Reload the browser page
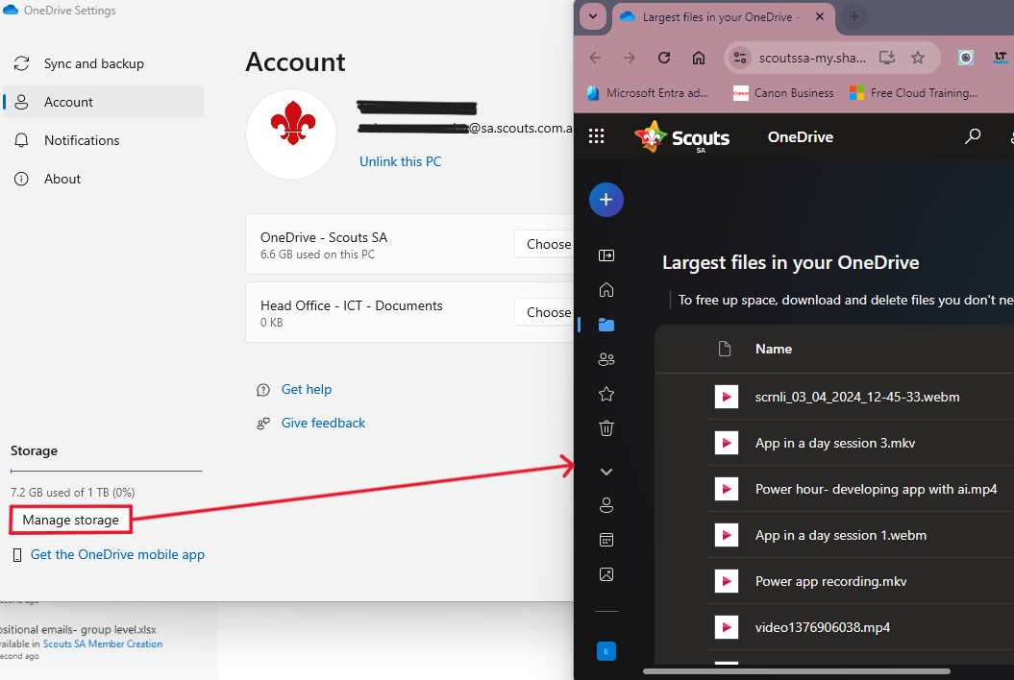The image size is (1014, 680). coord(664,58)
